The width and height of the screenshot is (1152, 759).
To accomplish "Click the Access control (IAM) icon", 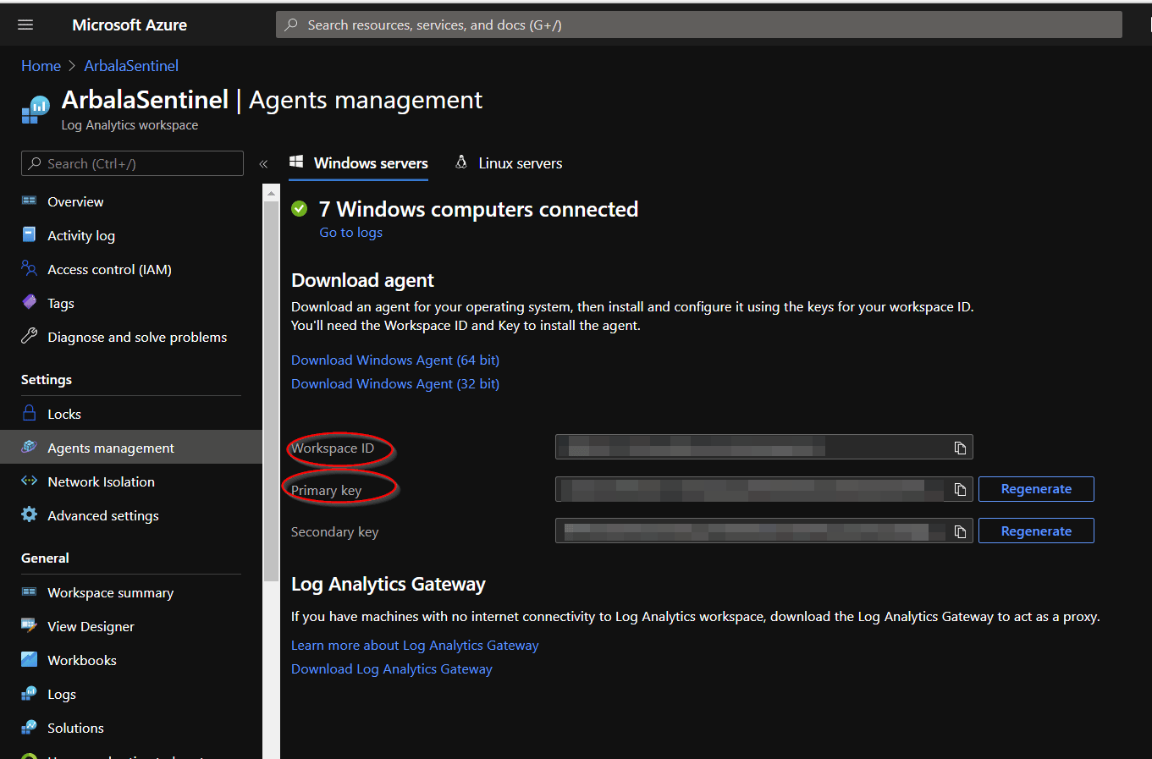I will [x=29, y=268].
